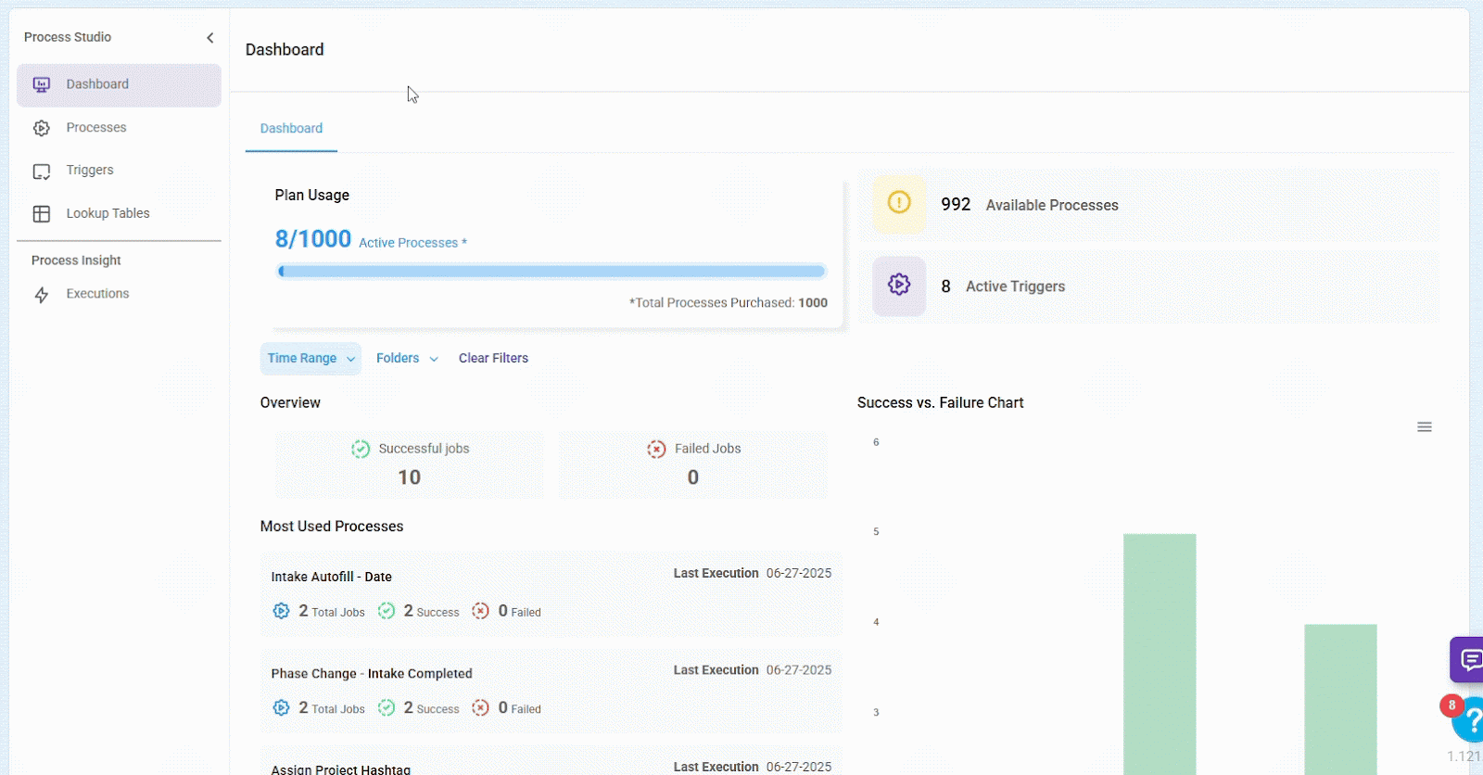1483x775 pixels.
Task: Click the Executions lightning bolt icon
Action: 42,295
